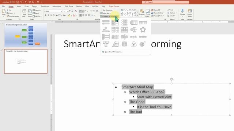Toggle text shadow S button
234x131 pixels.
[x=54, y=15]
